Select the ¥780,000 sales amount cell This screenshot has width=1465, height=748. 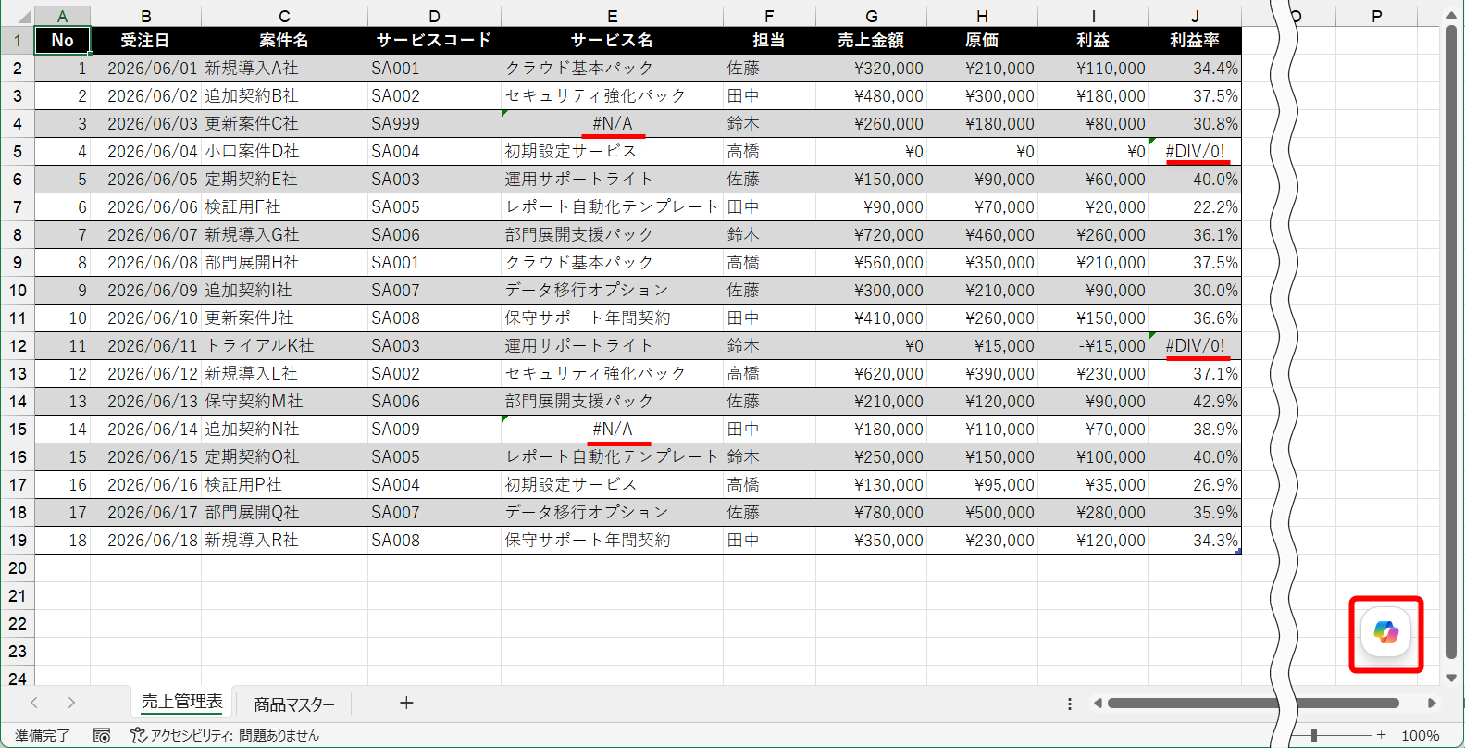click(871, 512)
